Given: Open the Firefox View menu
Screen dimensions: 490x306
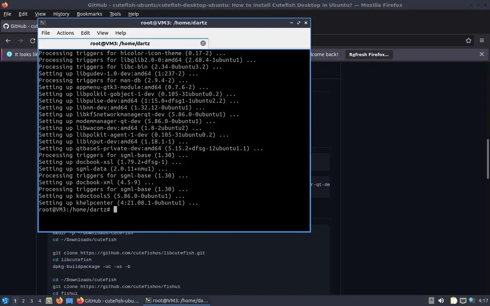Looking at the screenshot, I should (x=40, y=14).
